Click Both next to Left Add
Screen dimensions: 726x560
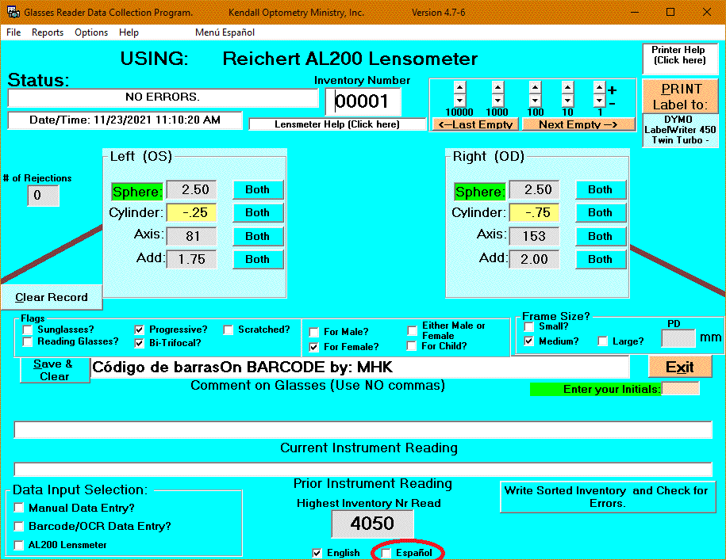pyautogui.click(x=257, y=260)
